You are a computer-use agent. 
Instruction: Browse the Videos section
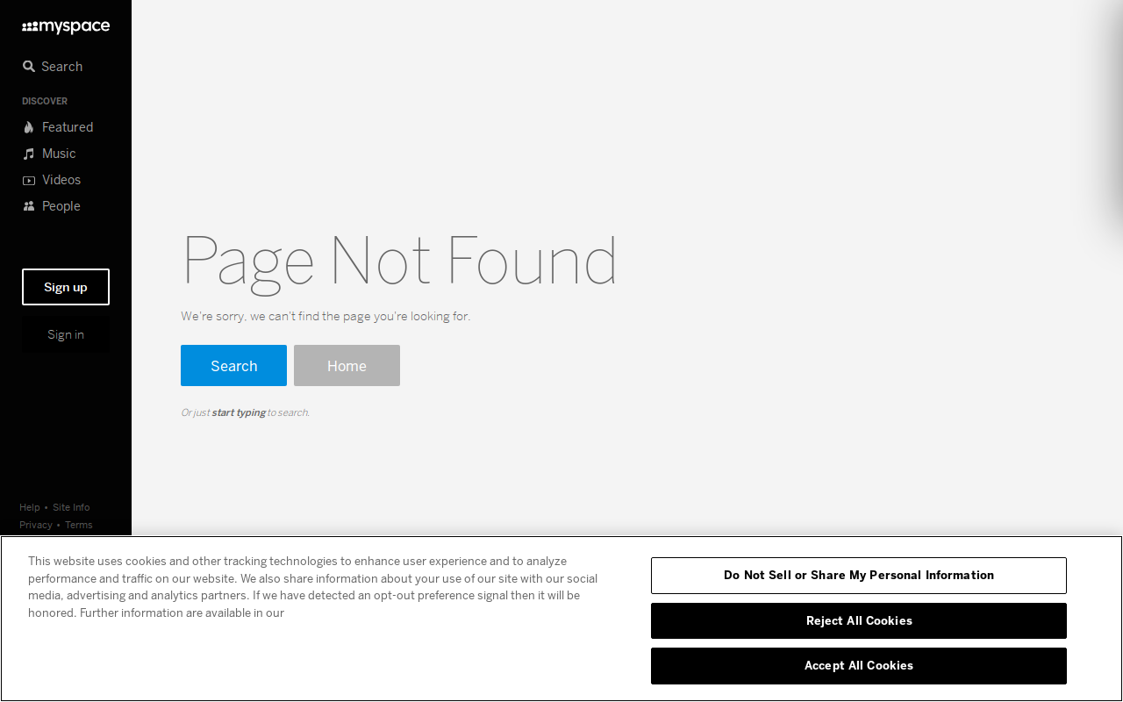click(61, 180)
